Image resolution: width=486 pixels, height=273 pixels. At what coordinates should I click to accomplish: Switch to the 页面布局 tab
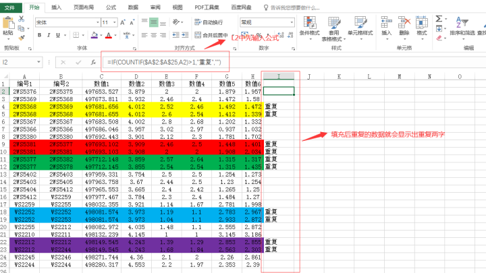[x=84, y=7]
